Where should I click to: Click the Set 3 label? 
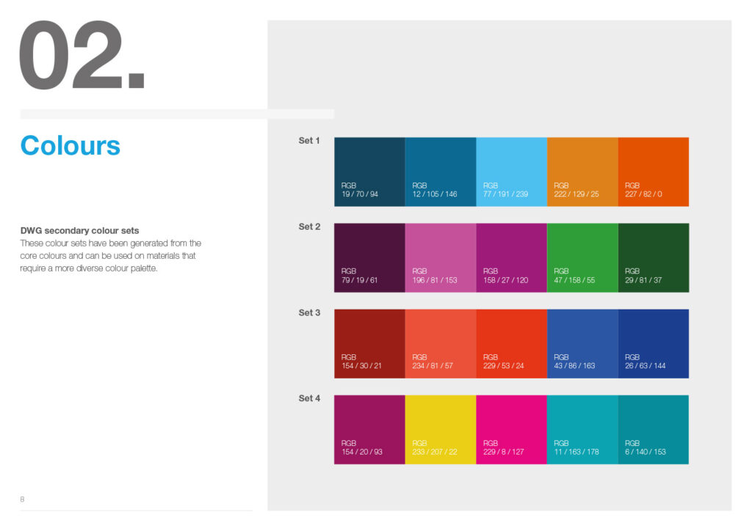pos(309,312)
